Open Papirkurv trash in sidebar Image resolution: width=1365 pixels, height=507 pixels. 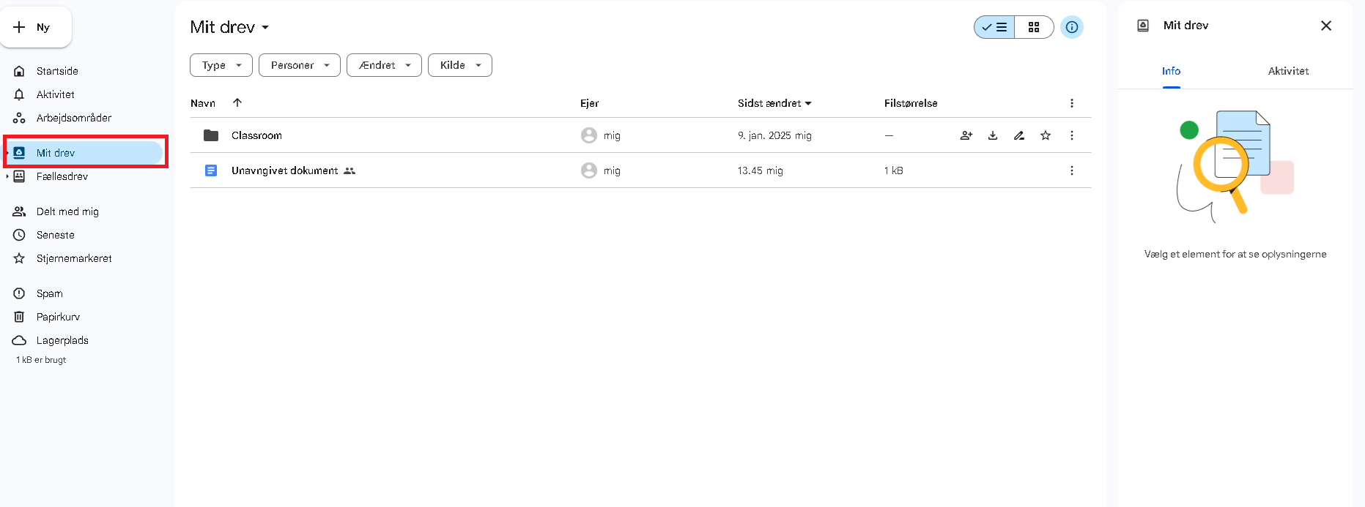point(58,317)
